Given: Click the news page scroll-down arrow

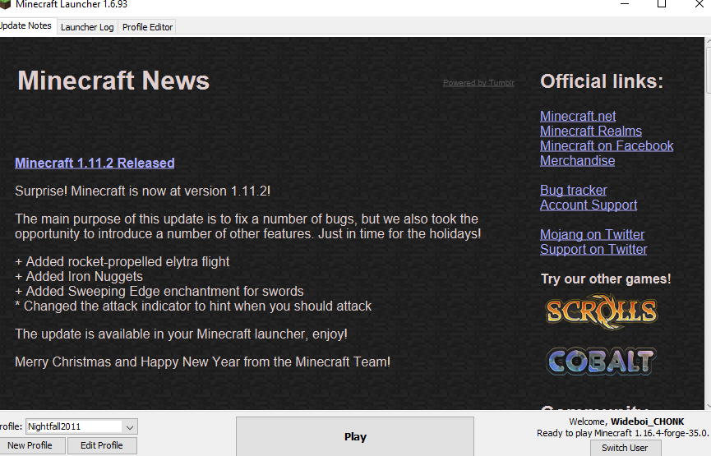Looking at the screenshot, I should pos(708,406).
